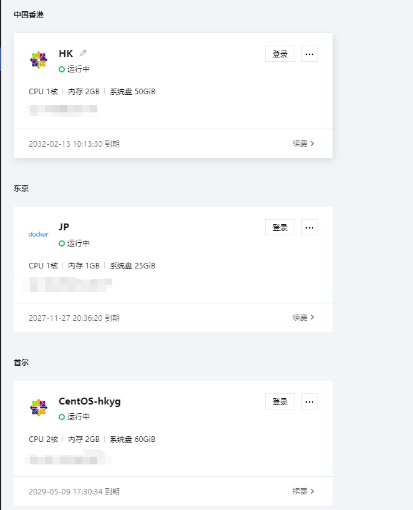Log in to the JP server
This screenshot has height=510, width=413.
(x=280, y=227)
